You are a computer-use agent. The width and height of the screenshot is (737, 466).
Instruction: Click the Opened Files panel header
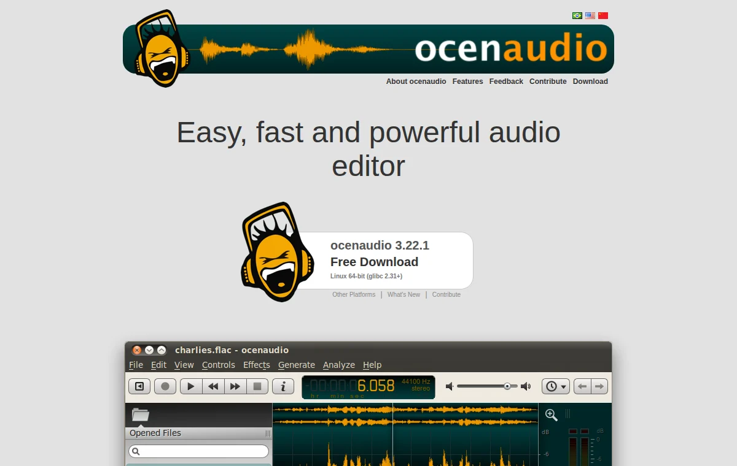[x=198, y=433]
